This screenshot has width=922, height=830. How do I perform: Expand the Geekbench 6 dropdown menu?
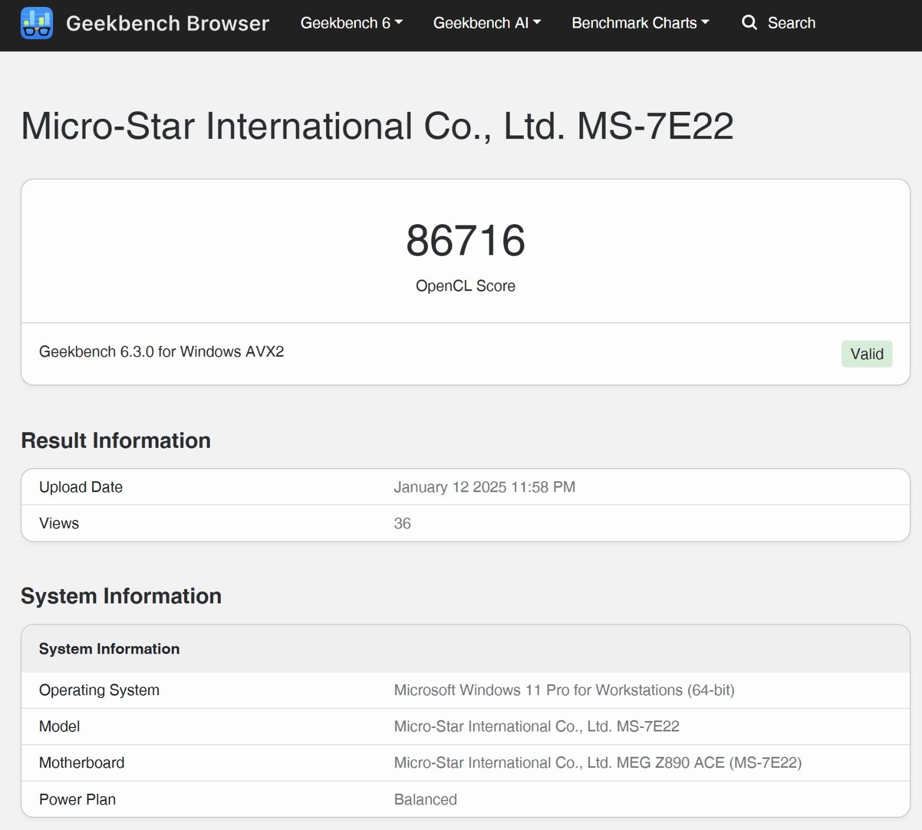352,23
